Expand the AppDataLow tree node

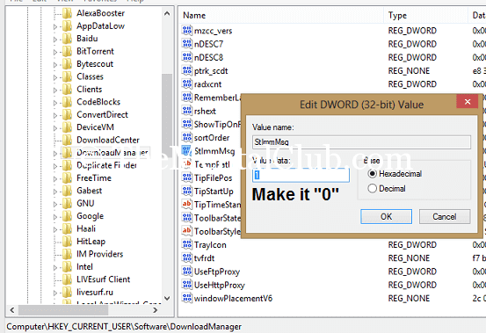pyautogui.click(x=55, y=26)
